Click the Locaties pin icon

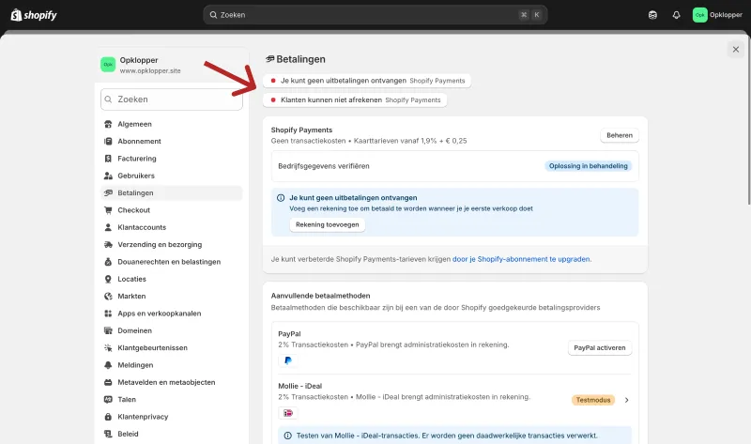108,279
